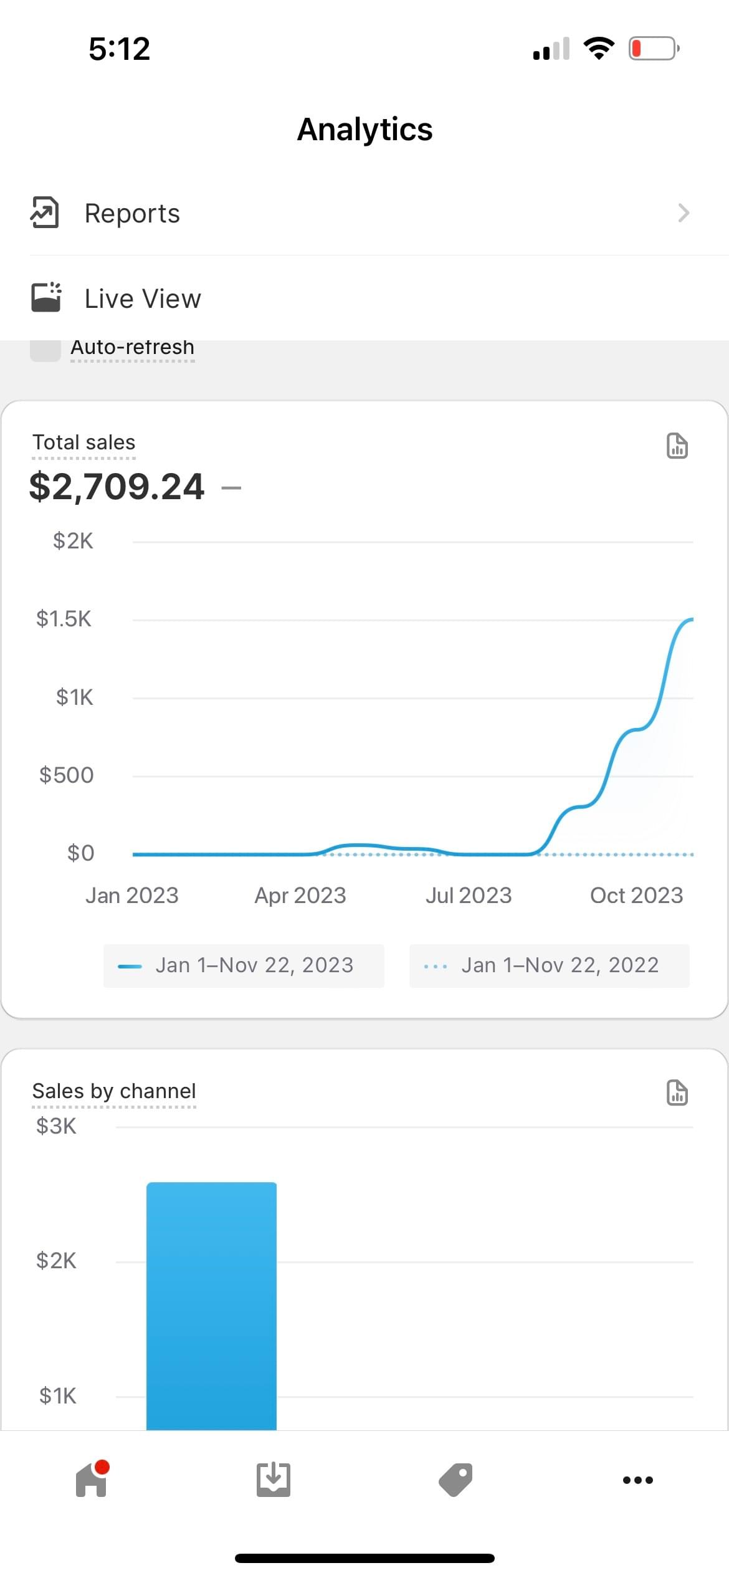729x1578 pixels.
Task: Tap the Total sales heading link
Action: (x=83, y=442)
